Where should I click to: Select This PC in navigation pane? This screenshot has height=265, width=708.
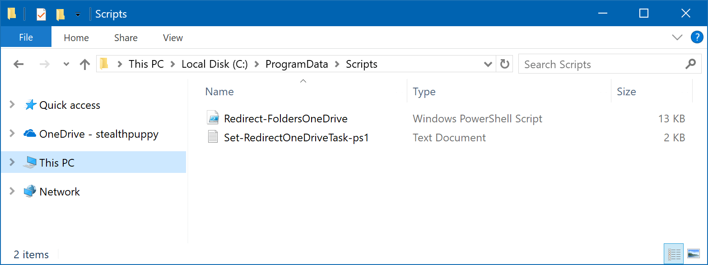[x=57, y=163]
